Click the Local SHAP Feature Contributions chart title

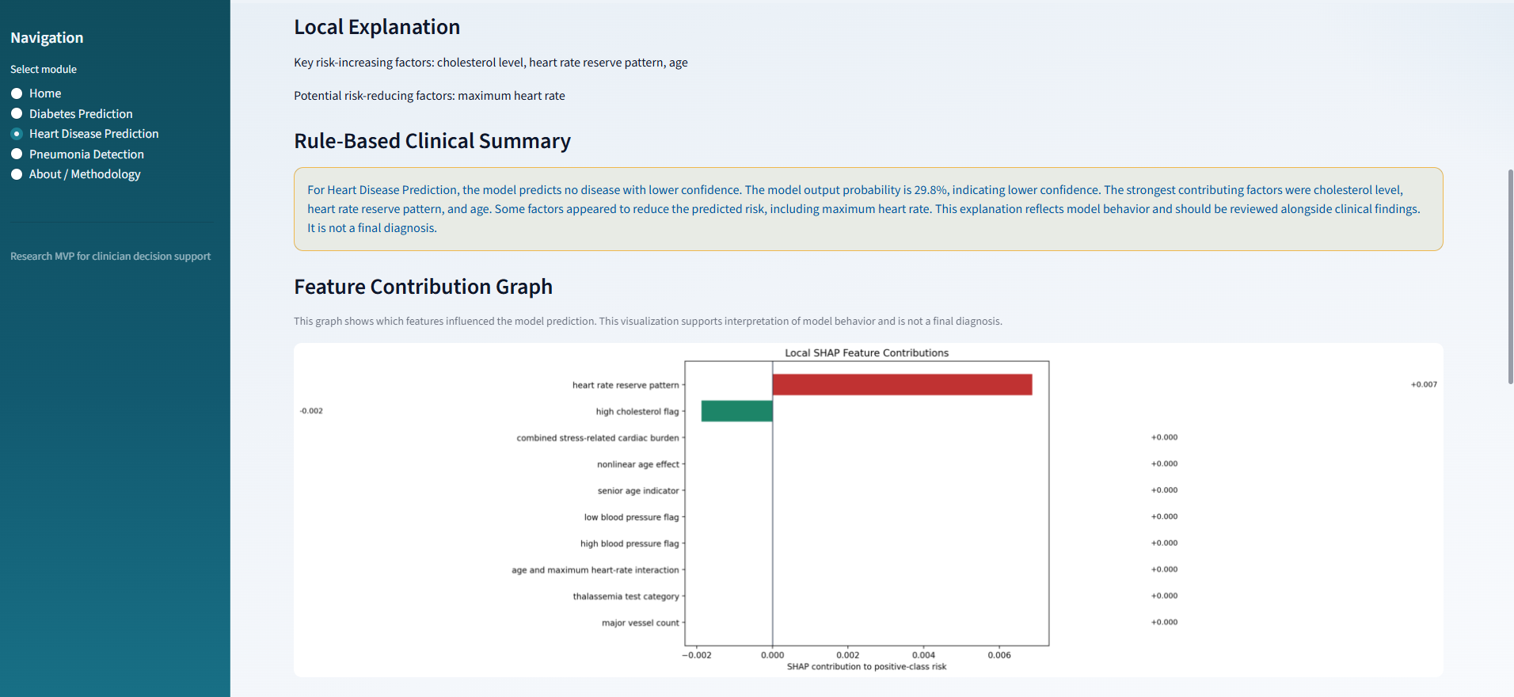[x=866, y=353]
